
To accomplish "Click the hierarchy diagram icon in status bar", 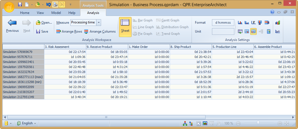I will click(x=185, y=123).
